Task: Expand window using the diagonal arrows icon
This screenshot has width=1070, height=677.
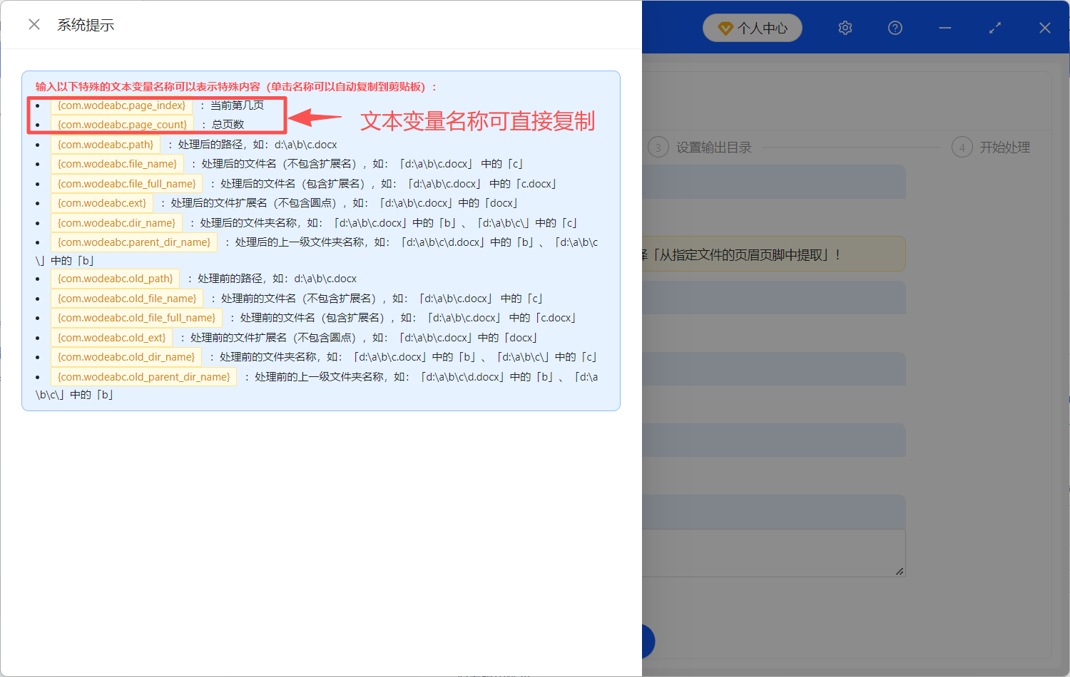Action: point(994,28)
